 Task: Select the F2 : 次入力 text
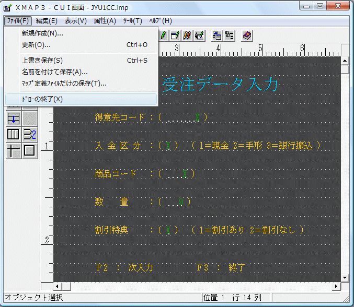tap(125, 268)
